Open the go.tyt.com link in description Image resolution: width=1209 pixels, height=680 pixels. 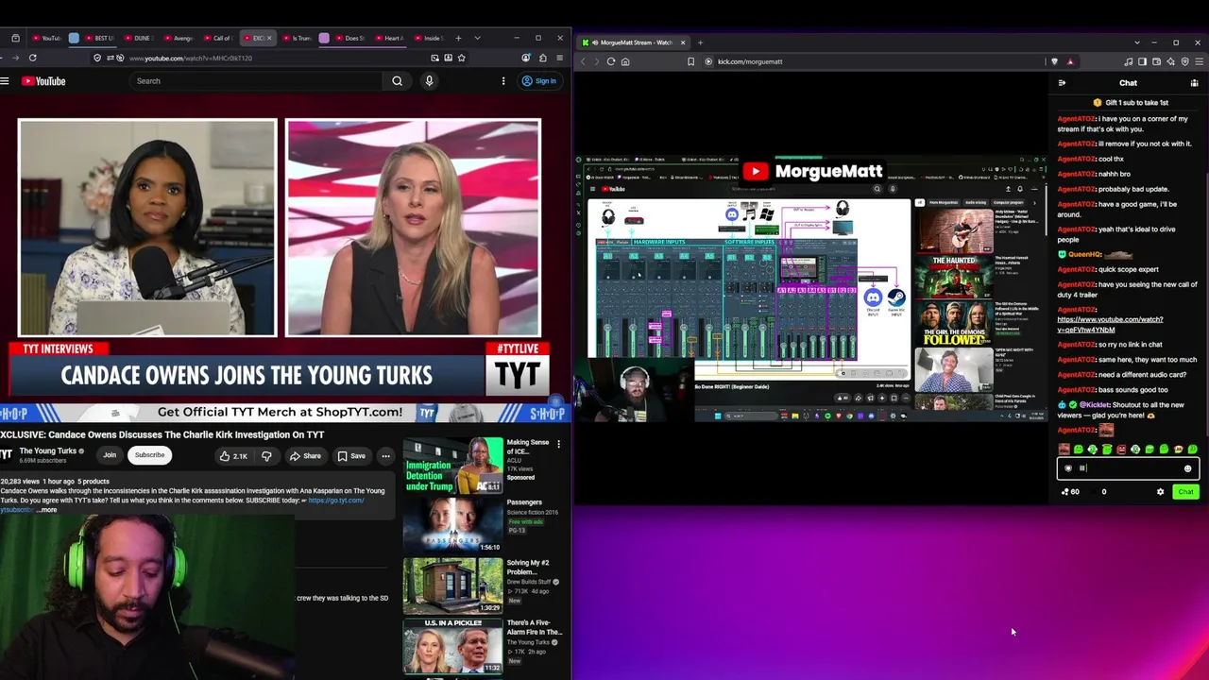click(x=335, y=501)
